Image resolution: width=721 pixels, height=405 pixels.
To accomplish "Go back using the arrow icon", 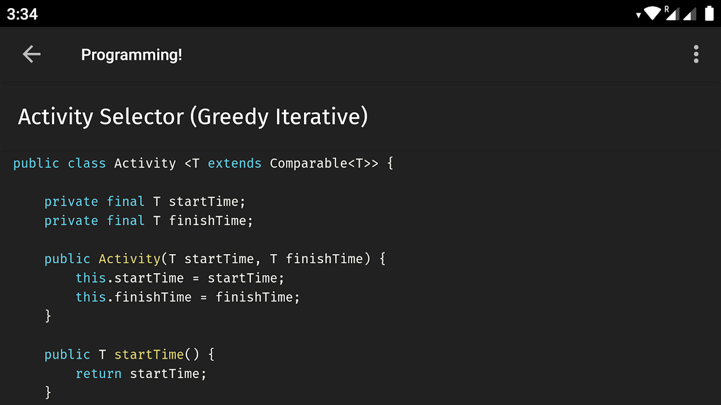I will [31, 54].
